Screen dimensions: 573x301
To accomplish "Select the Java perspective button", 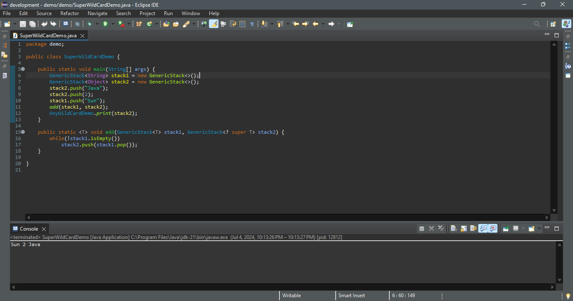I will [566, 24].
